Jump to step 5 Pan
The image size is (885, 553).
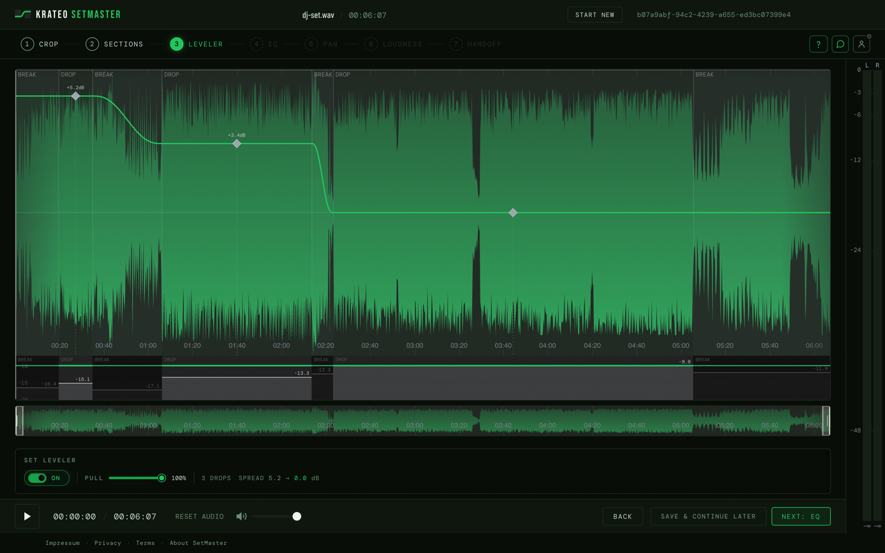(321, 44)
